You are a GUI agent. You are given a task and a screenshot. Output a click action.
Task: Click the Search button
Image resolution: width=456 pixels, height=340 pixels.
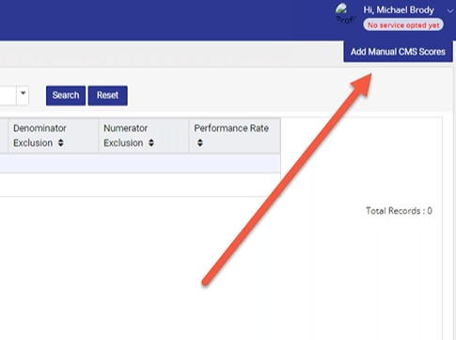tap(66, 95)
